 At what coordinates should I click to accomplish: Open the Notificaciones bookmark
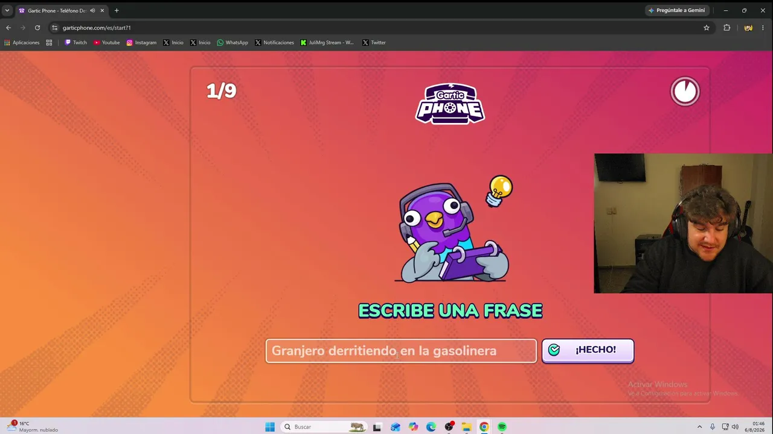coord(274,43)
